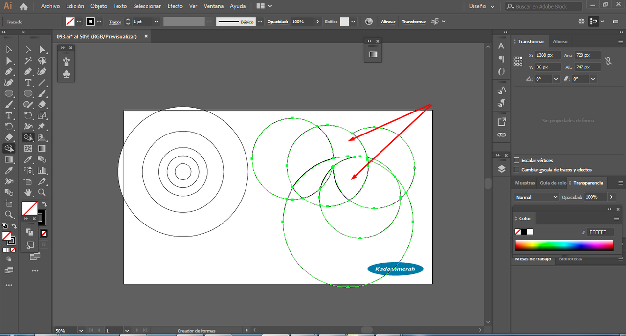Image resolution: width=626 pixels, height=336 pixels.
Task: Set fill to None in floating toolbar
Action: coord(44,233)
